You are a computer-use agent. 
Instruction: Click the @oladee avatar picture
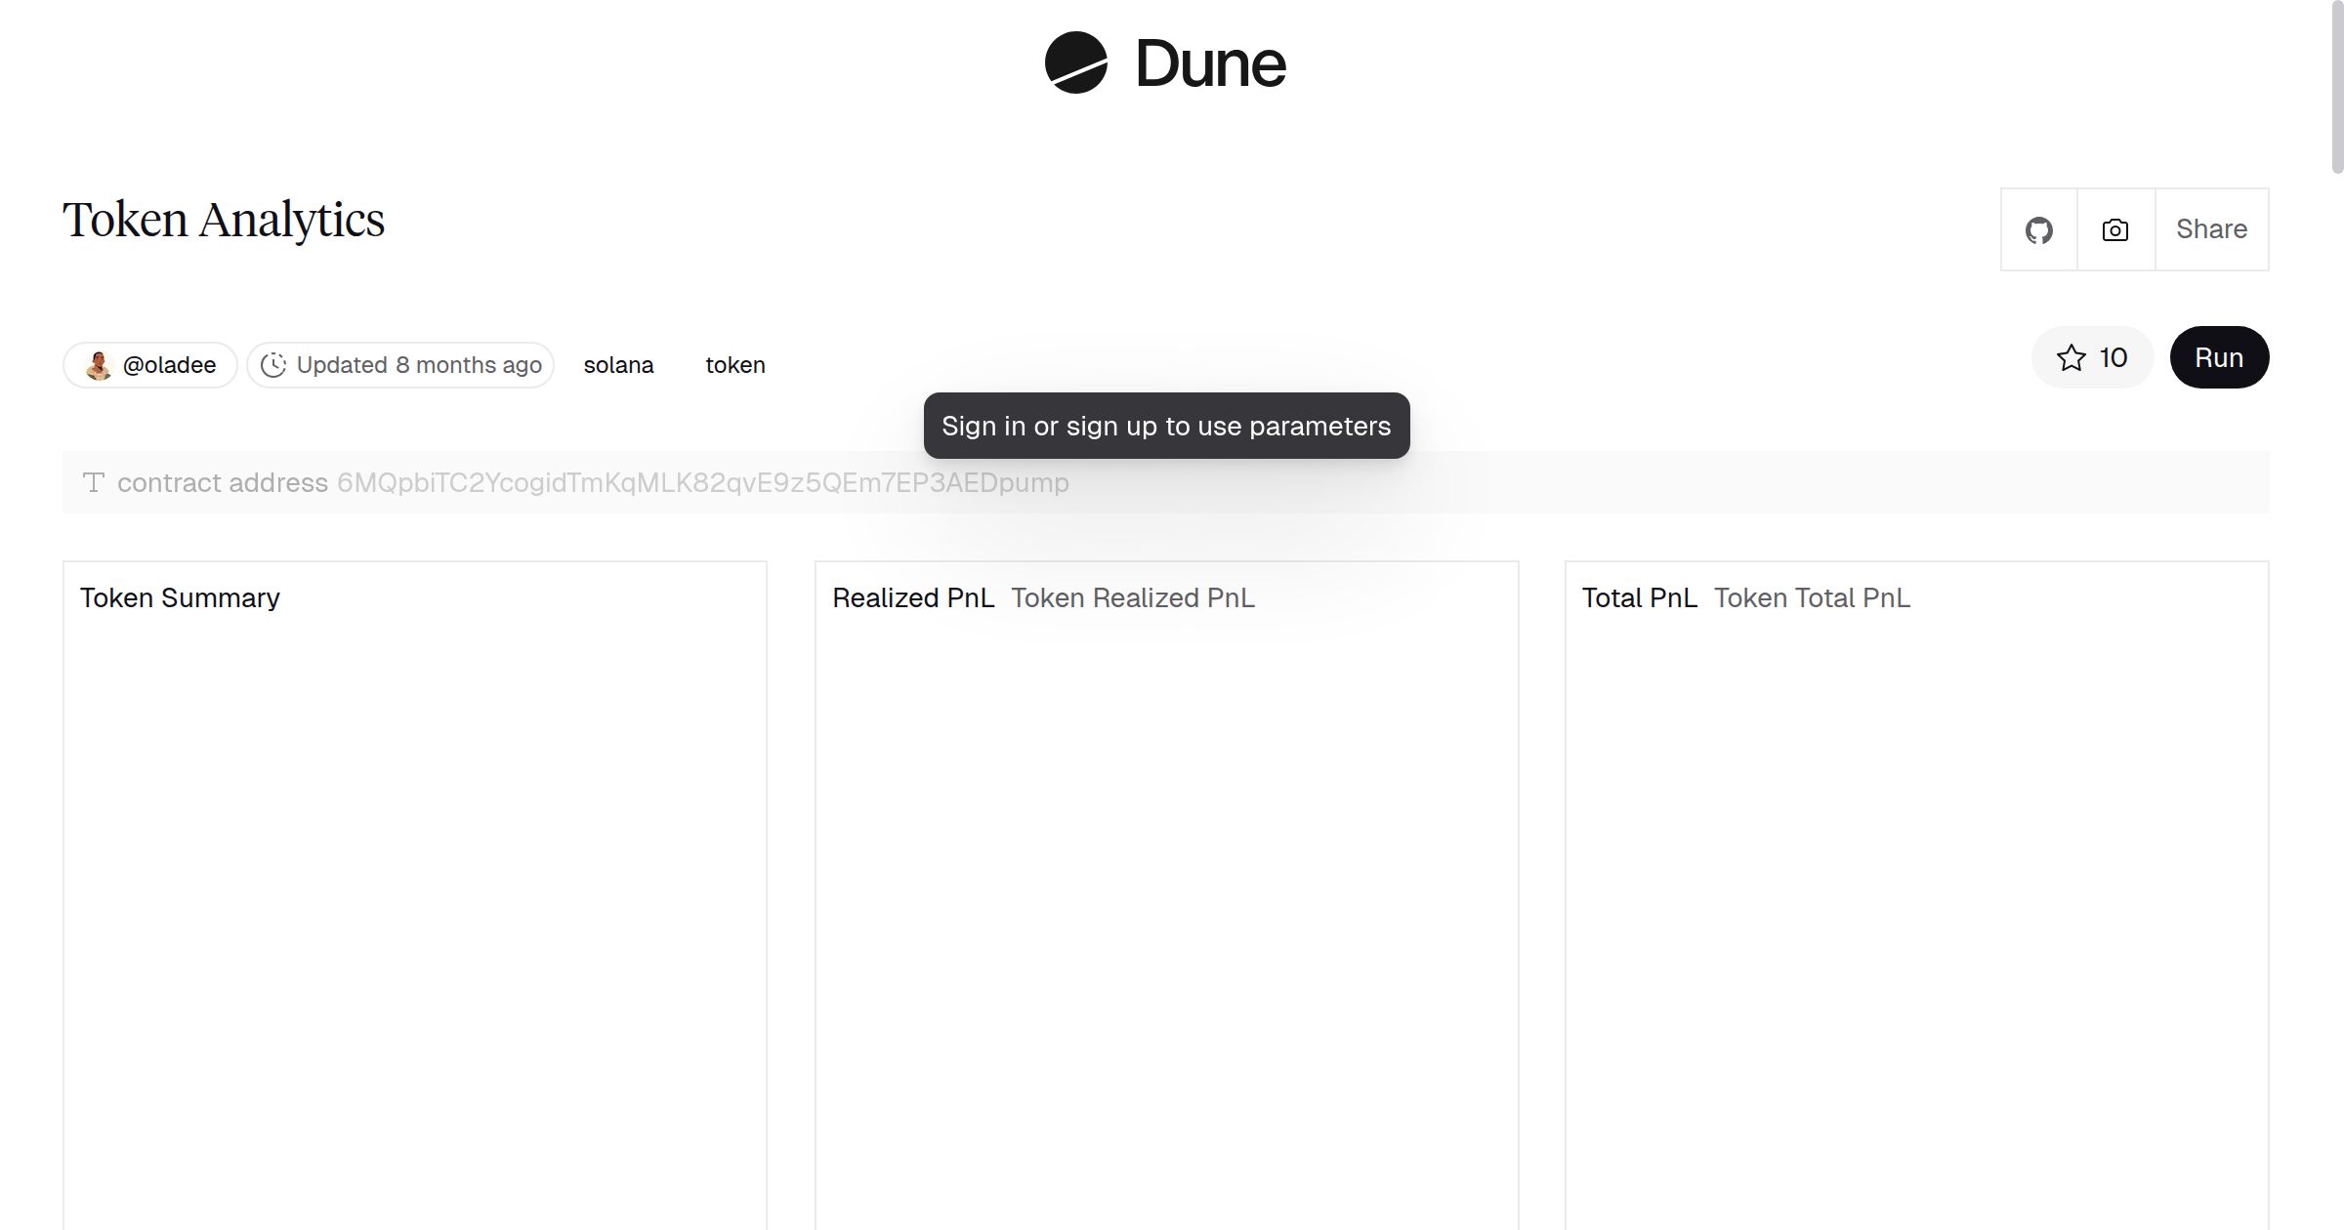(x=99, y=365)
